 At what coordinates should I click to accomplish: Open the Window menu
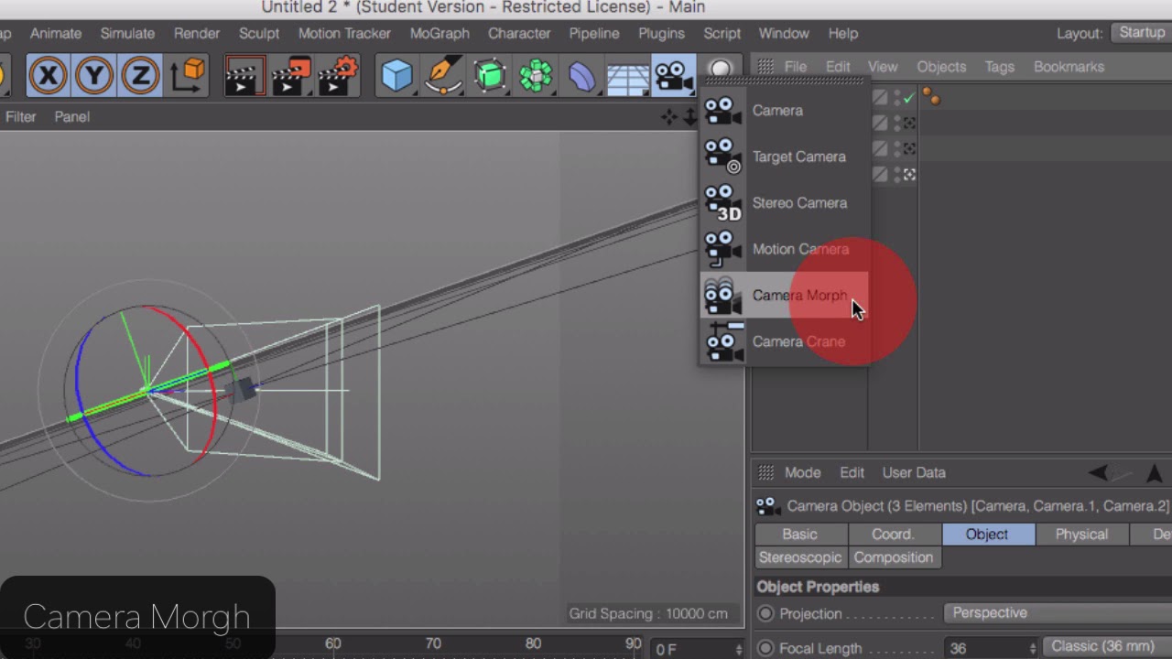tap(784, 33)
